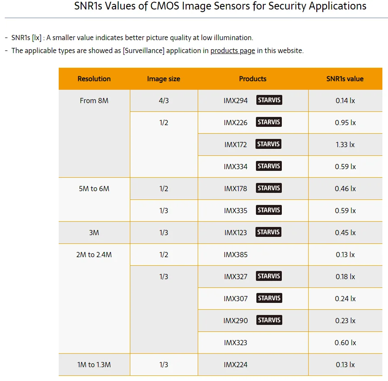Click the Resolution column header
Screen dimensions: 388x381
94,79
